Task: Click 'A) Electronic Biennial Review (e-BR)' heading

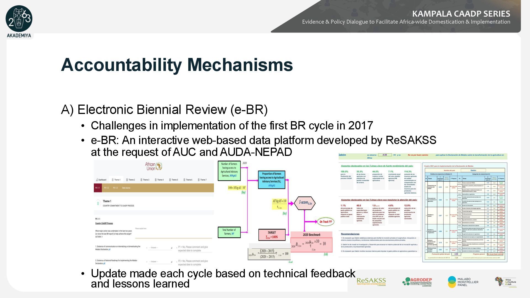Action: [x=164, y=110]
